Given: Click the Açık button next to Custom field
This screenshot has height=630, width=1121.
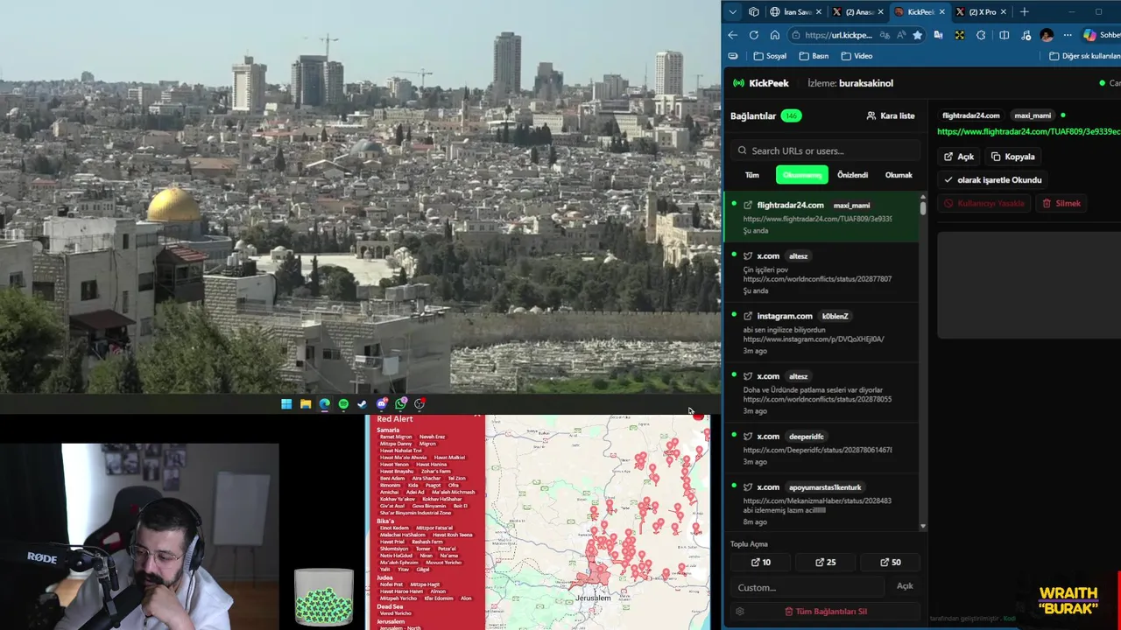Looking at the screenshot, I should (x=905, y=586).
